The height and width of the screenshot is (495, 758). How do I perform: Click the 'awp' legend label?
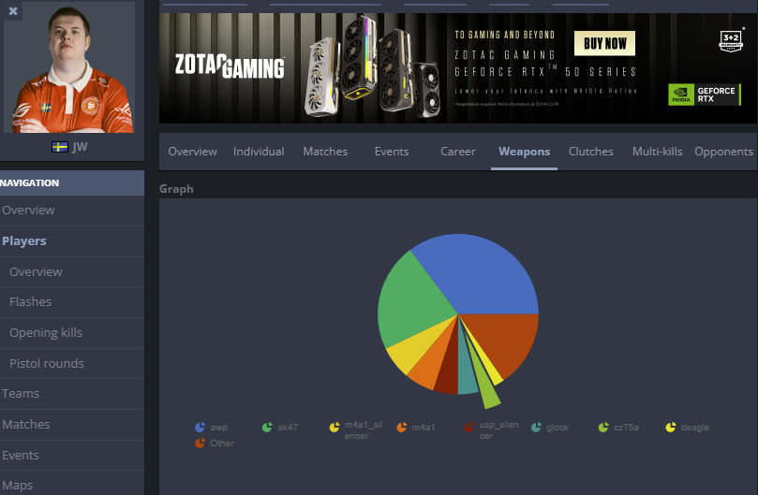point(218,428)
